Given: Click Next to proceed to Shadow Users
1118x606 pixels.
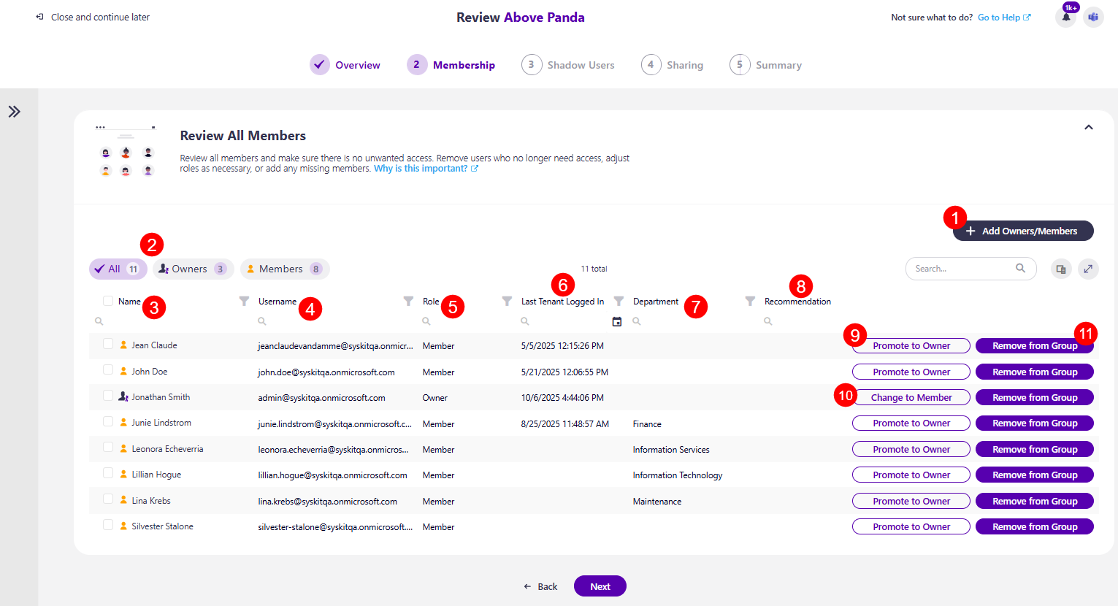Looking at the screenshot, I should click(x=600, y=586).
